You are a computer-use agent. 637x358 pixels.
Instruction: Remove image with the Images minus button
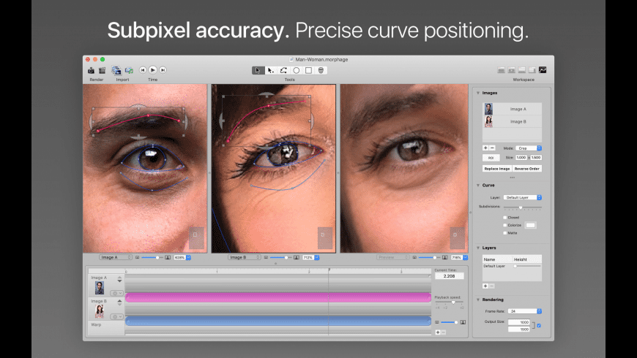pos(492,148)
